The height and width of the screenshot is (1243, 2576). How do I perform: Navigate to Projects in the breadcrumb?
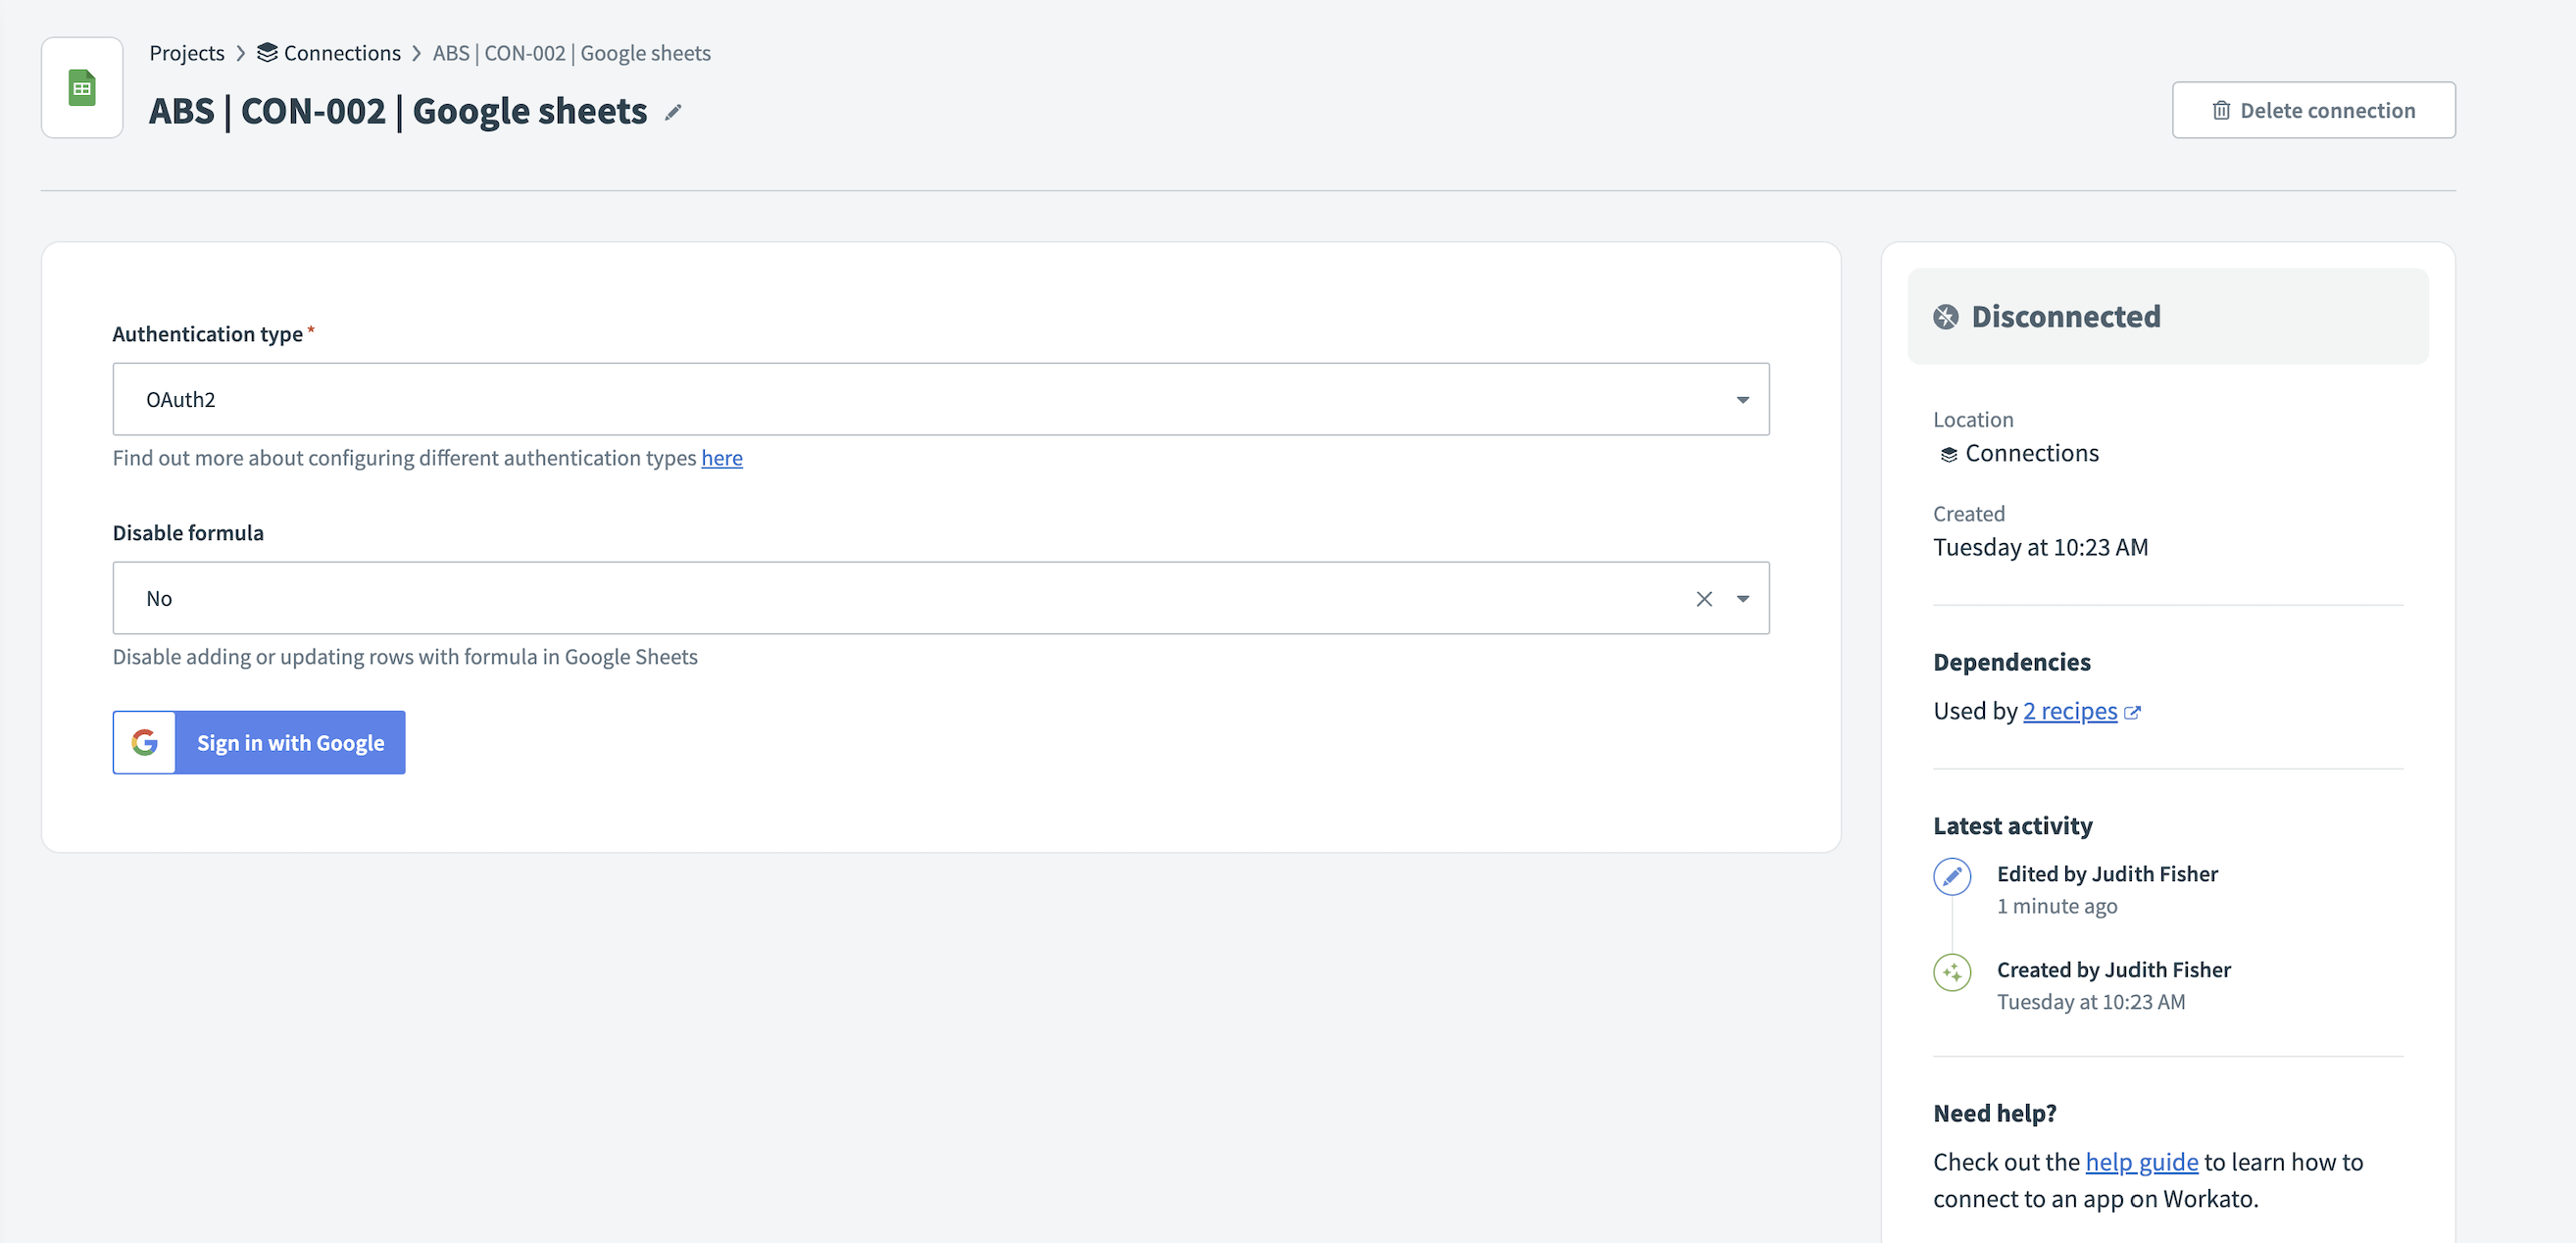(186, 52)
